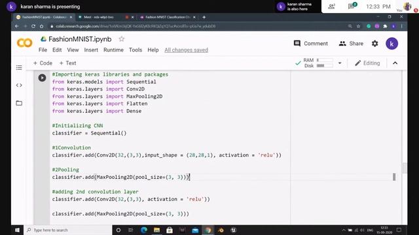Open File Explorer from taskbar

pyautogui.click(x=156, y=230)
